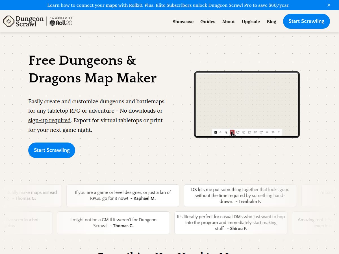Click Start Scrawling below the hero text

[x=52, y=150]
